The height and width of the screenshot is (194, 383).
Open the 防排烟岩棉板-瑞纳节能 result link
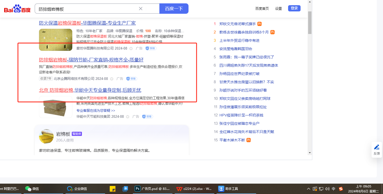91,60
